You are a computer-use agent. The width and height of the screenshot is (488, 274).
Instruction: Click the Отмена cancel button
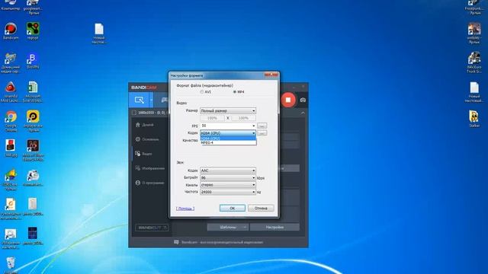261,208
